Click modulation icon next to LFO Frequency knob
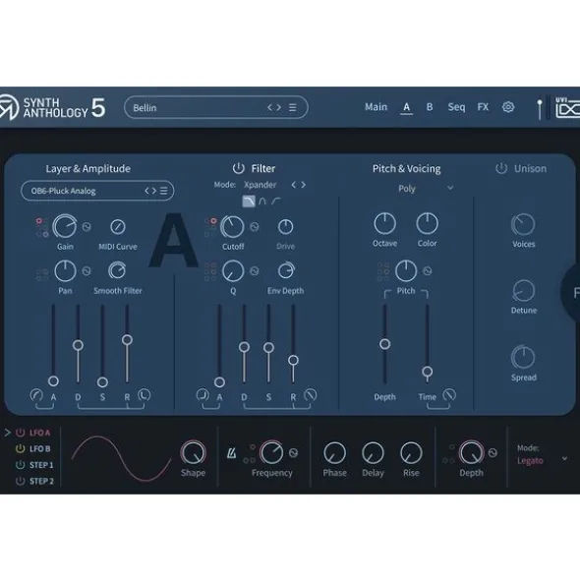The height and width of the screenshot is (581, 580). point(293,453)
